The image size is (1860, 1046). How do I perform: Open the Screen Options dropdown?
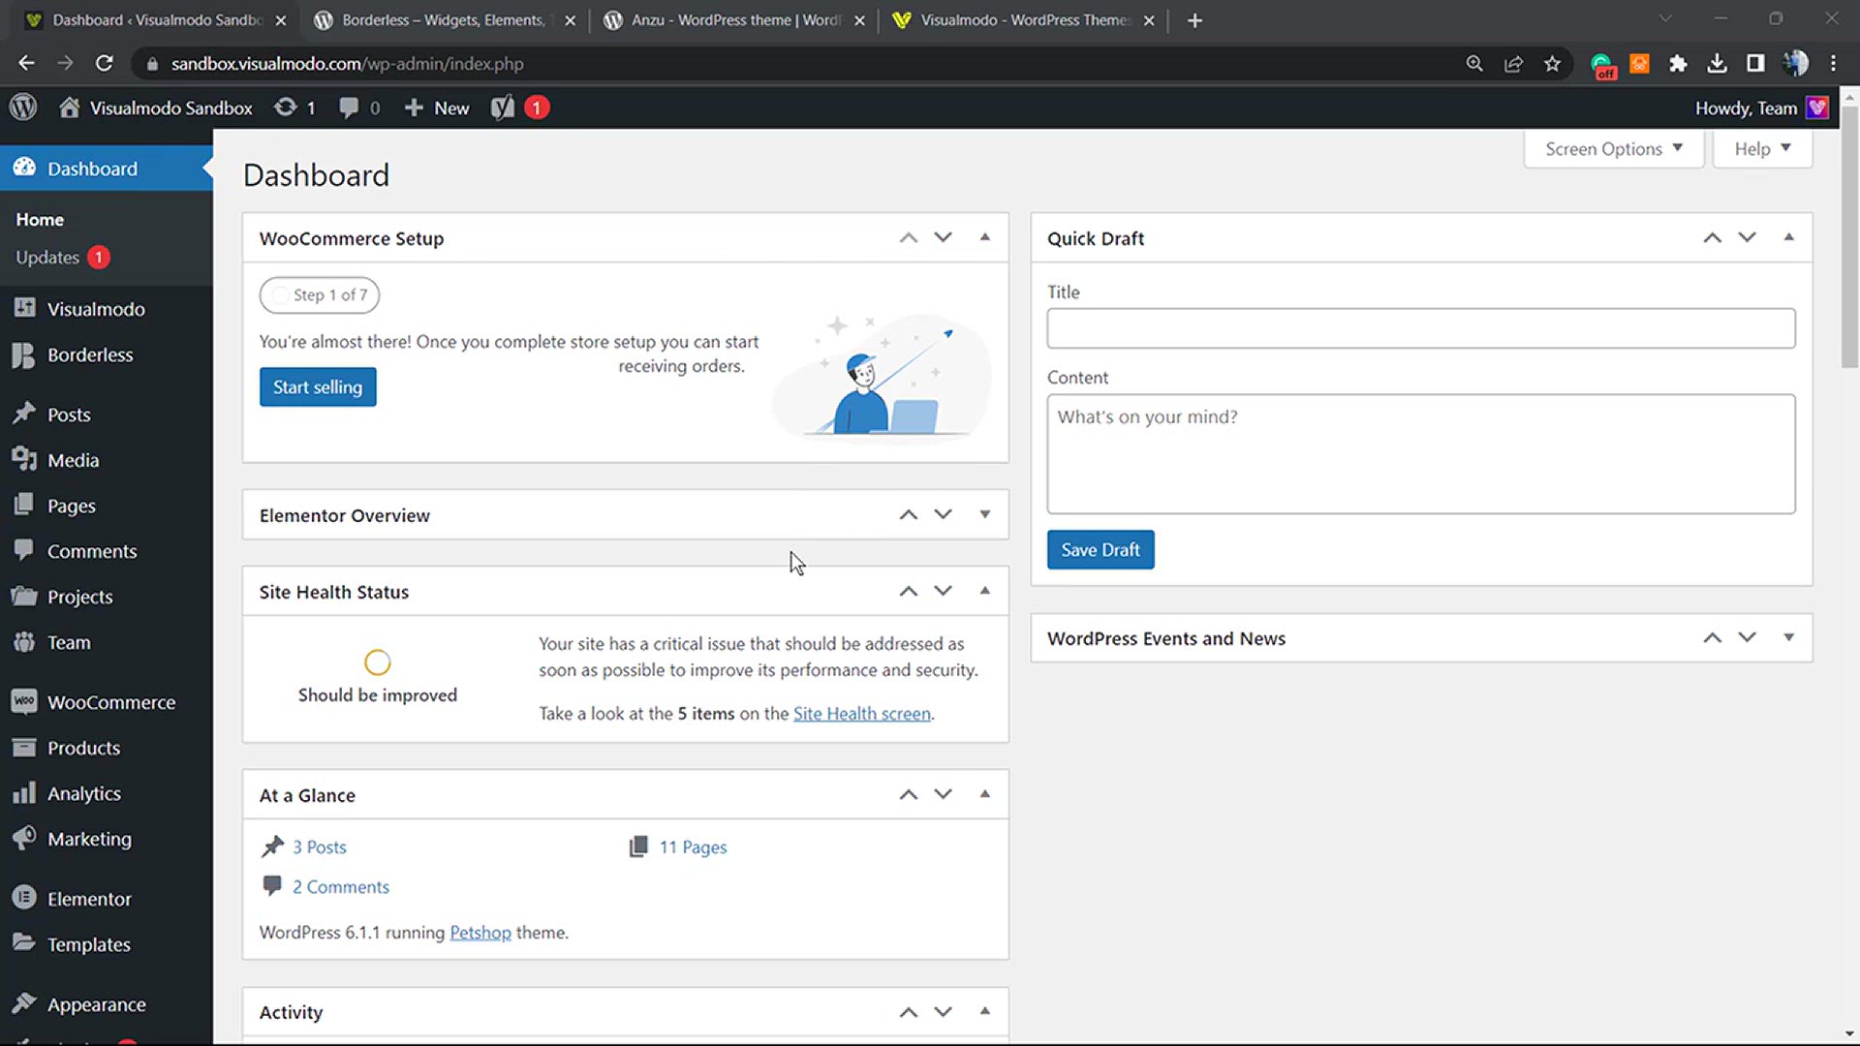[1613, 148]
